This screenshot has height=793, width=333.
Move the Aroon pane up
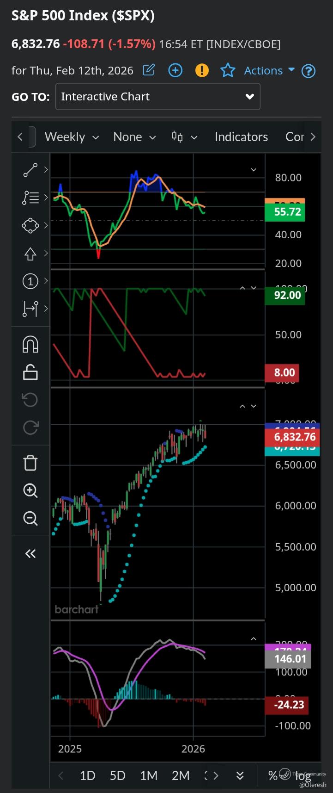[x=242, y=288]
